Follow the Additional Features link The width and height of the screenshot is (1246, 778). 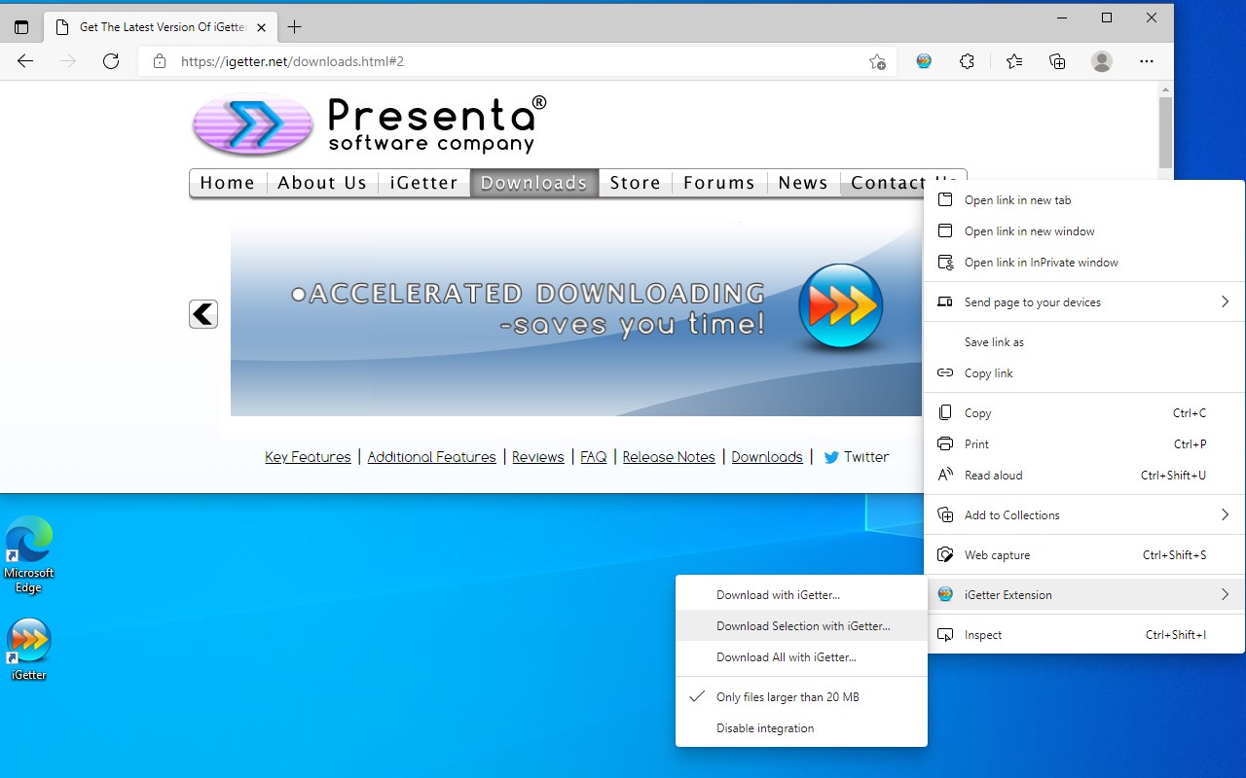[431, 457]
